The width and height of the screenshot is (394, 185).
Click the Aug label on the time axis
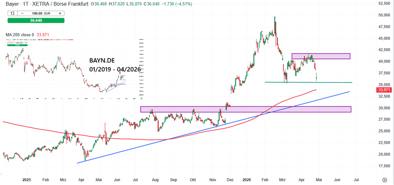point(156,180)
